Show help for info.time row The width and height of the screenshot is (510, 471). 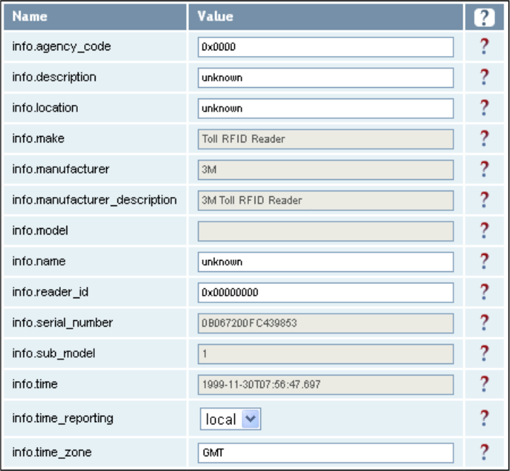[485, 384]
